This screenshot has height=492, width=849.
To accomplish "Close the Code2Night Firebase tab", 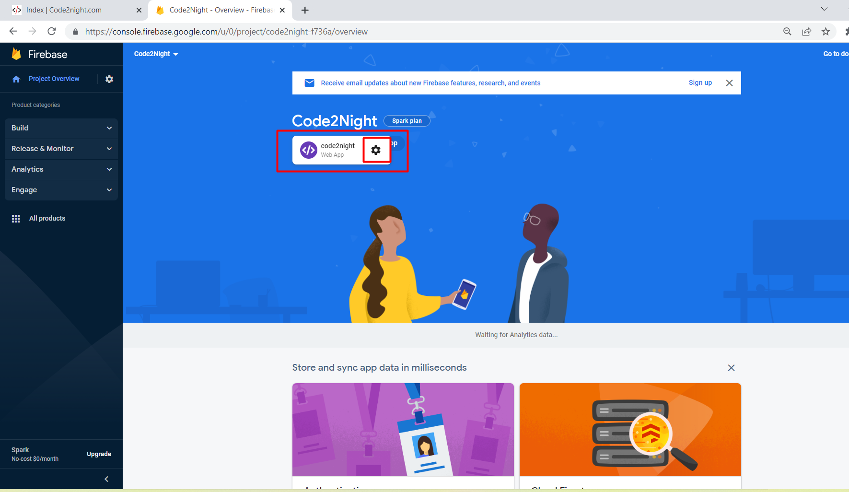I will [282, 10].
